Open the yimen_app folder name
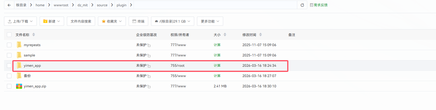Image resolution: width=436 pixels, height=110 pixels. click(32, 66)
